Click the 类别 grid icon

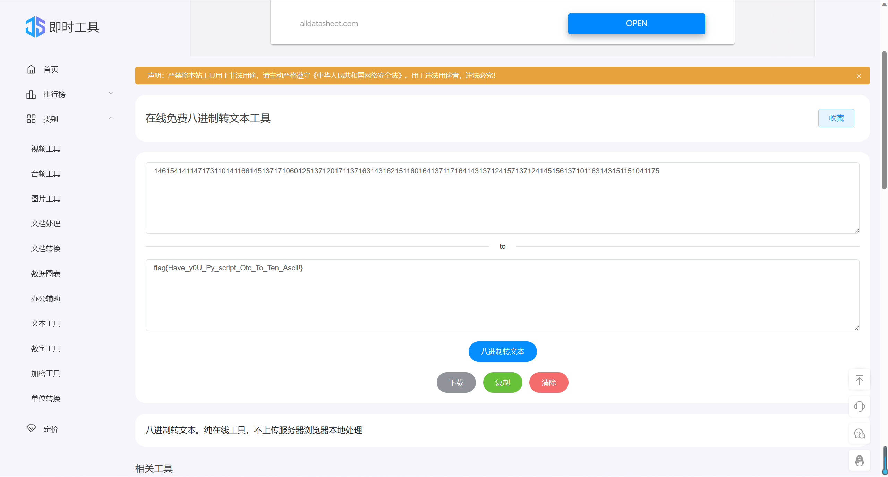click(31, 119)
